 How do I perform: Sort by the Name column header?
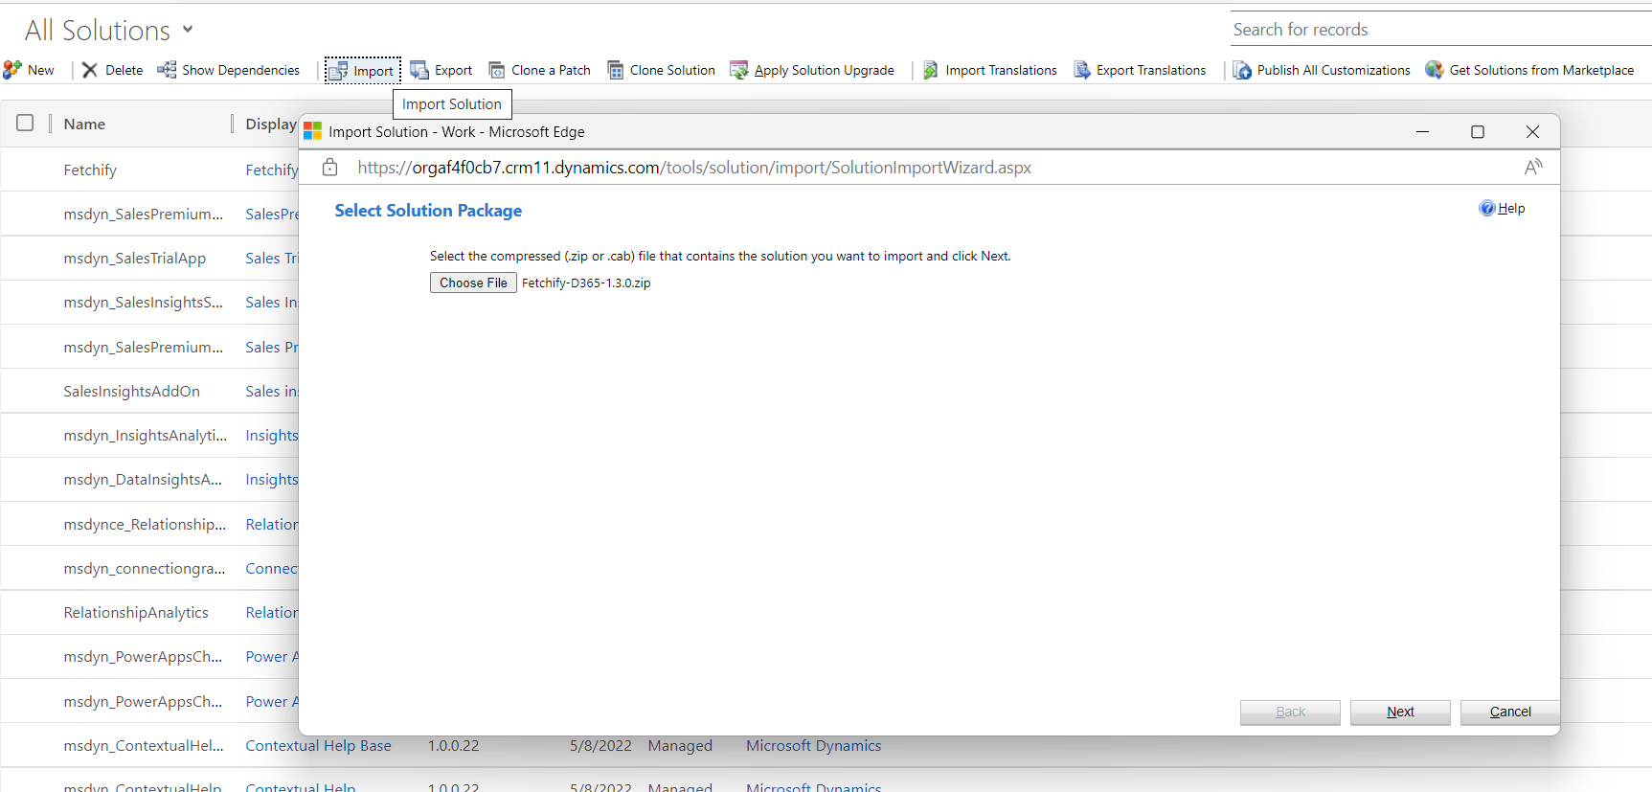[x=84, y=124]
